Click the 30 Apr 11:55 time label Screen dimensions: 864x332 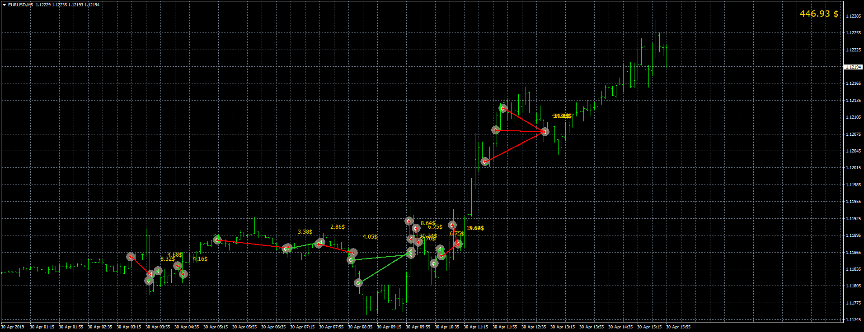(x=505, y=327)
